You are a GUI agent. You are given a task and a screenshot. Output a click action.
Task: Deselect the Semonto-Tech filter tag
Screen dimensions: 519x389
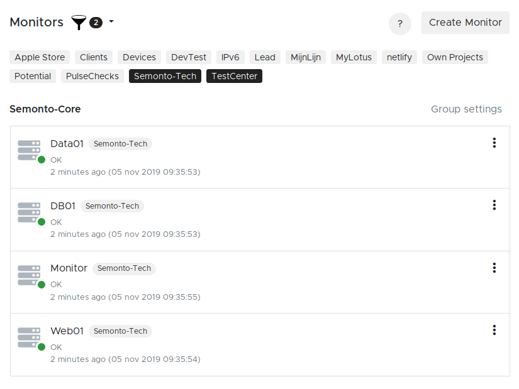(165, 76)
